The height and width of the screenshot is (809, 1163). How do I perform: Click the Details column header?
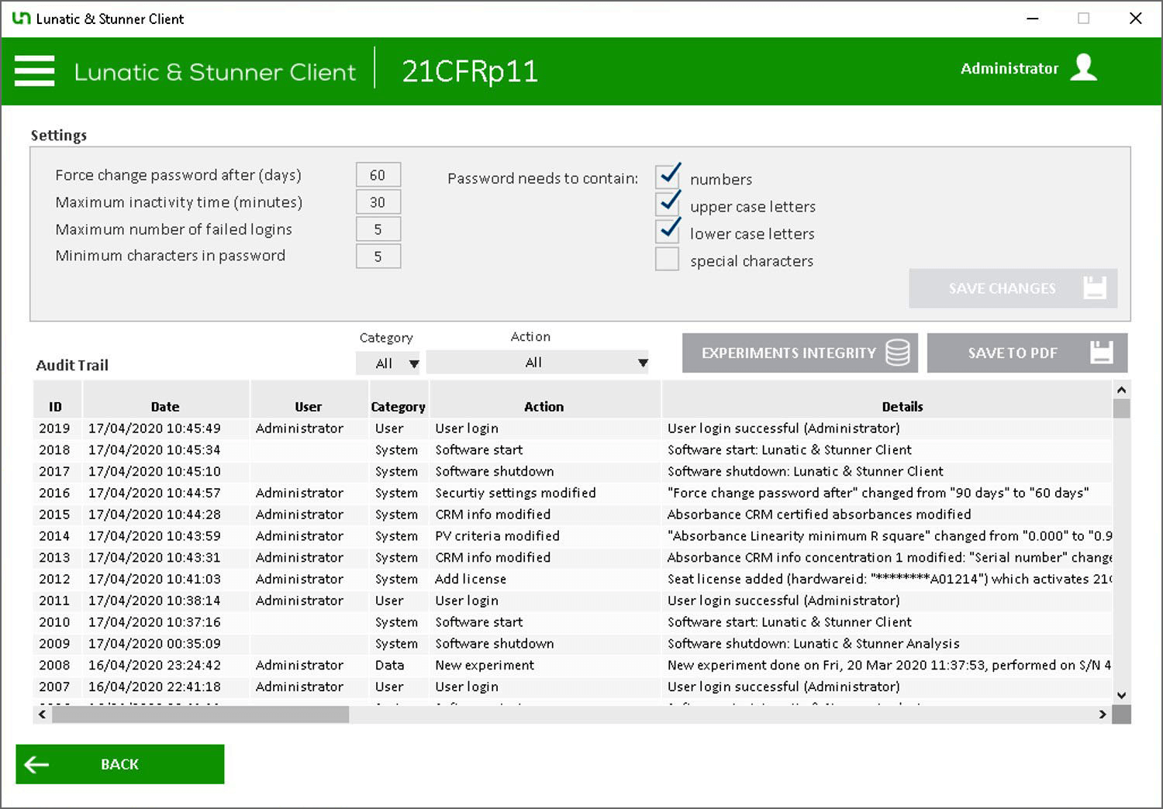coord(902,406)
